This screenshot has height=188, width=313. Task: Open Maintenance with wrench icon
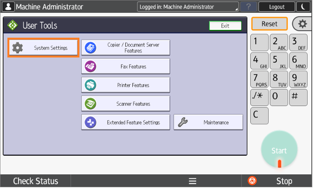(208, 123)
